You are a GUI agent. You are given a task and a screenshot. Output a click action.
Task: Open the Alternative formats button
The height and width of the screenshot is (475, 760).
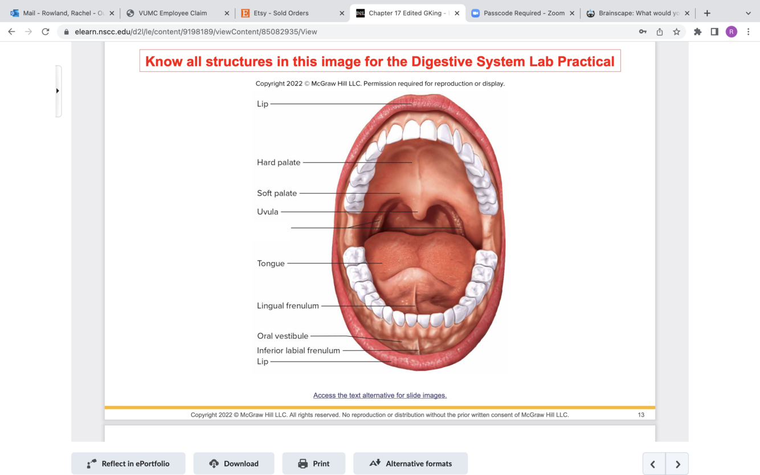coord(410,464)
